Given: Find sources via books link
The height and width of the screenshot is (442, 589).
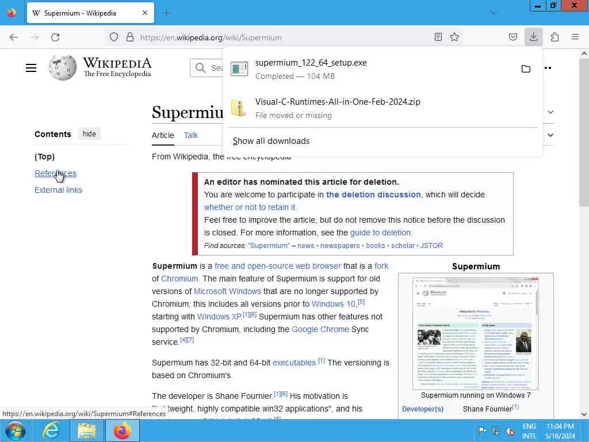Looking at the screenshot, I should pos(376,245).
